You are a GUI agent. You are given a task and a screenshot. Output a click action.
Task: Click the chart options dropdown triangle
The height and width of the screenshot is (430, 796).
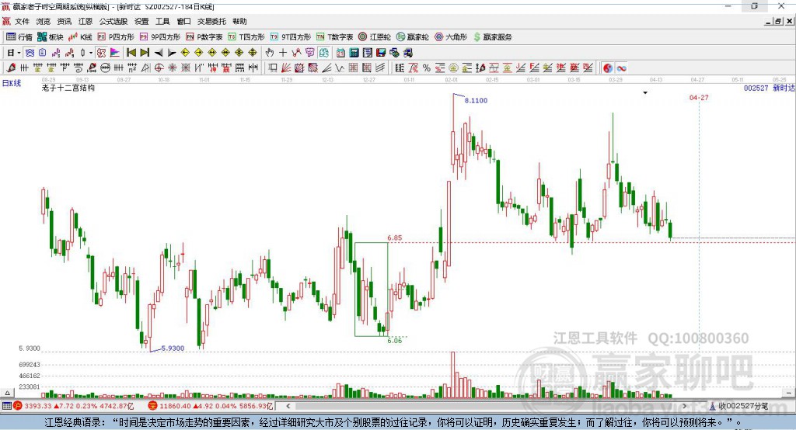coord(645,93)
